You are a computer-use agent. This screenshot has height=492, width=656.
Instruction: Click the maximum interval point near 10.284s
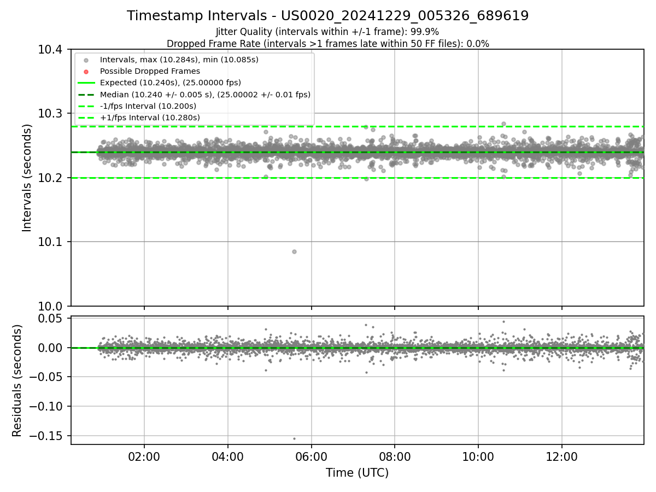tap(503, 124)
